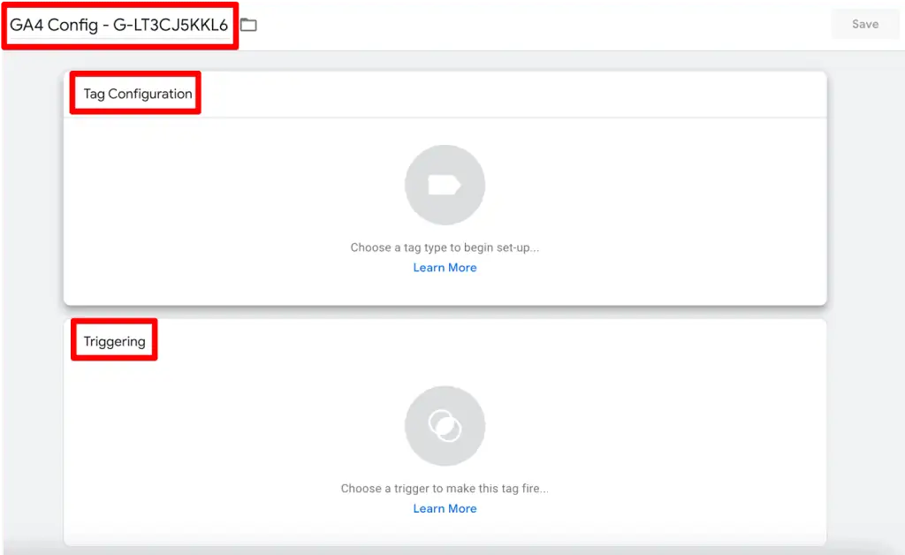Image resolution: width=905 pixels, height=555 pixels.
Task: Click the Triggering card to add a trigger
Action: pyautogui.click(x=445, y=442)
